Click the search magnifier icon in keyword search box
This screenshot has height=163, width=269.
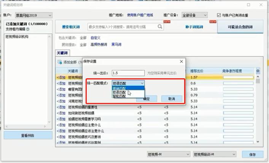(x=160, y=27)
